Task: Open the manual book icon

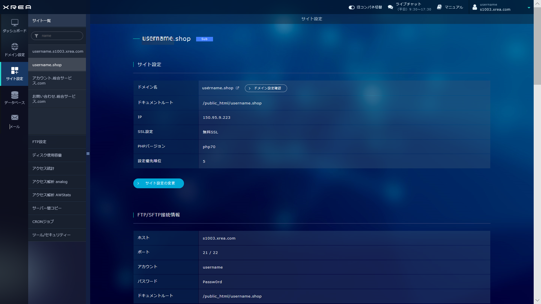Action: coord(439,7)
